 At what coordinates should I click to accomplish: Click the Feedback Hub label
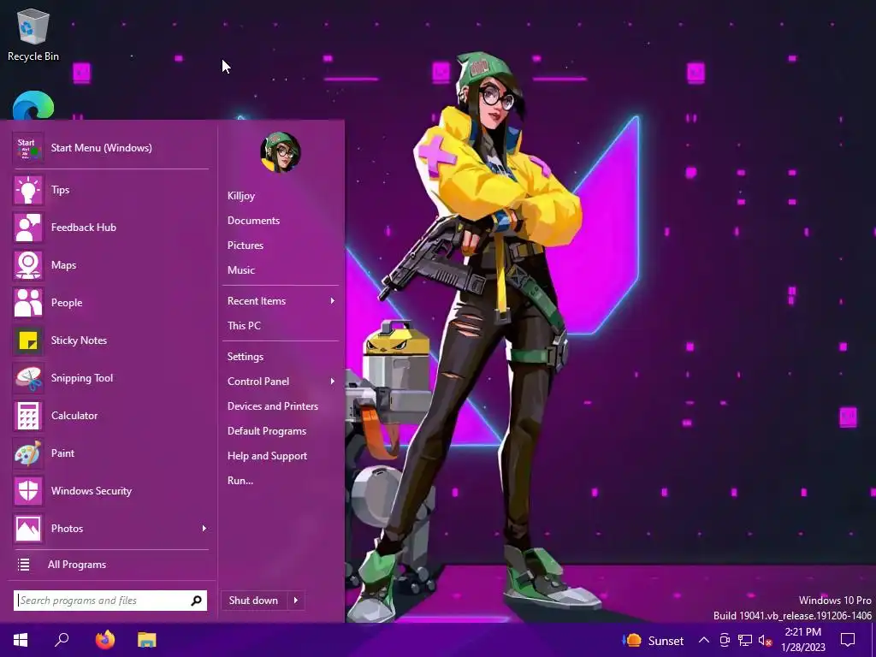[x=84, y=228]
